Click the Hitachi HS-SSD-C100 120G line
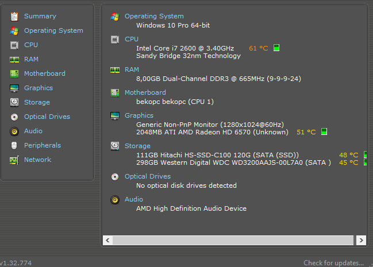 217,155
